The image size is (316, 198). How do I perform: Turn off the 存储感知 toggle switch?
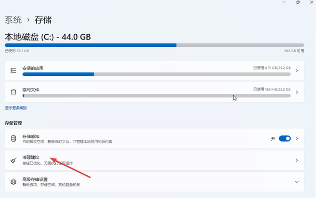(x=284, y=138)
